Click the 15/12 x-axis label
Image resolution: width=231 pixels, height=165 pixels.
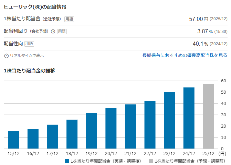(13, 154)
